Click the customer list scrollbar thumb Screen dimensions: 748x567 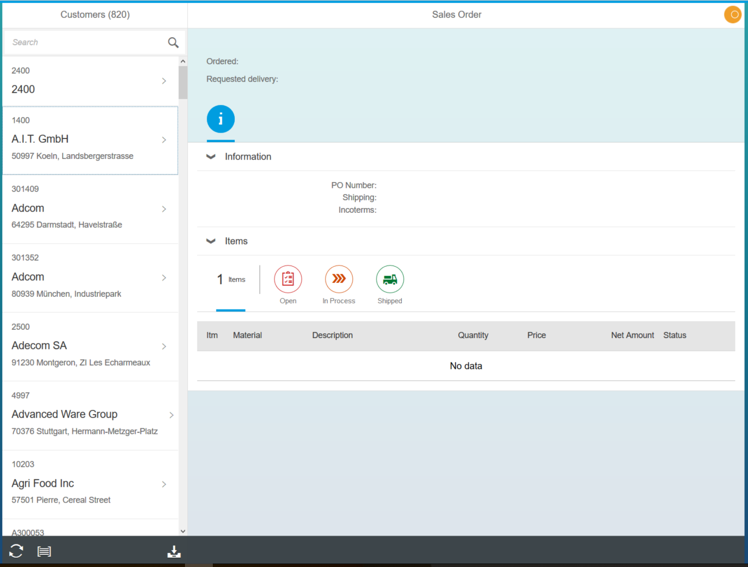click(183, 81)
